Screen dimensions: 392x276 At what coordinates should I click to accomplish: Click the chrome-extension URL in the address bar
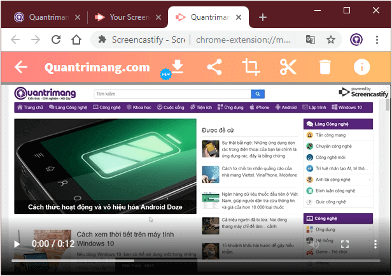[243, 40]
